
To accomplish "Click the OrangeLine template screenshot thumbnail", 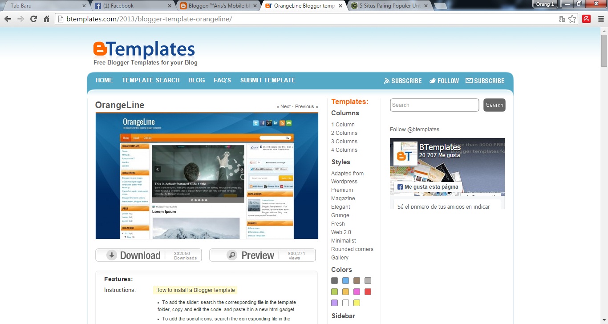I will [x=207, y=175].
